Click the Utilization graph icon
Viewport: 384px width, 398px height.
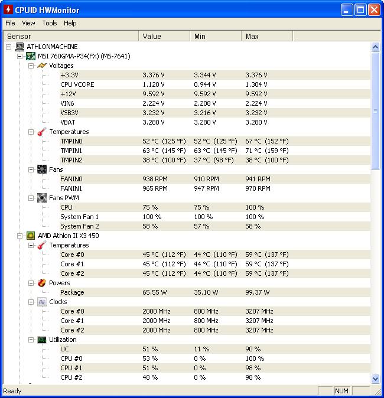(x=42, y=340)
